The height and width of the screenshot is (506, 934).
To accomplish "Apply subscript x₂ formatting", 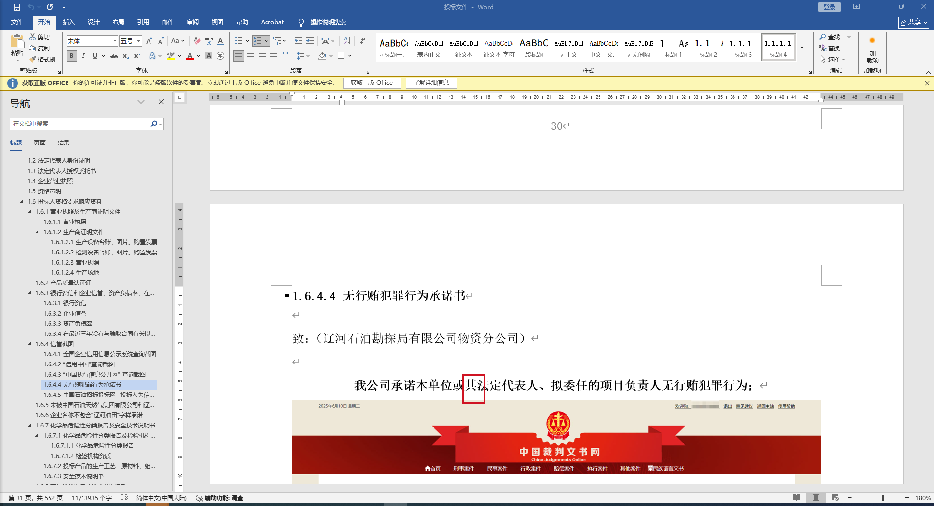I will click(126, 56).
